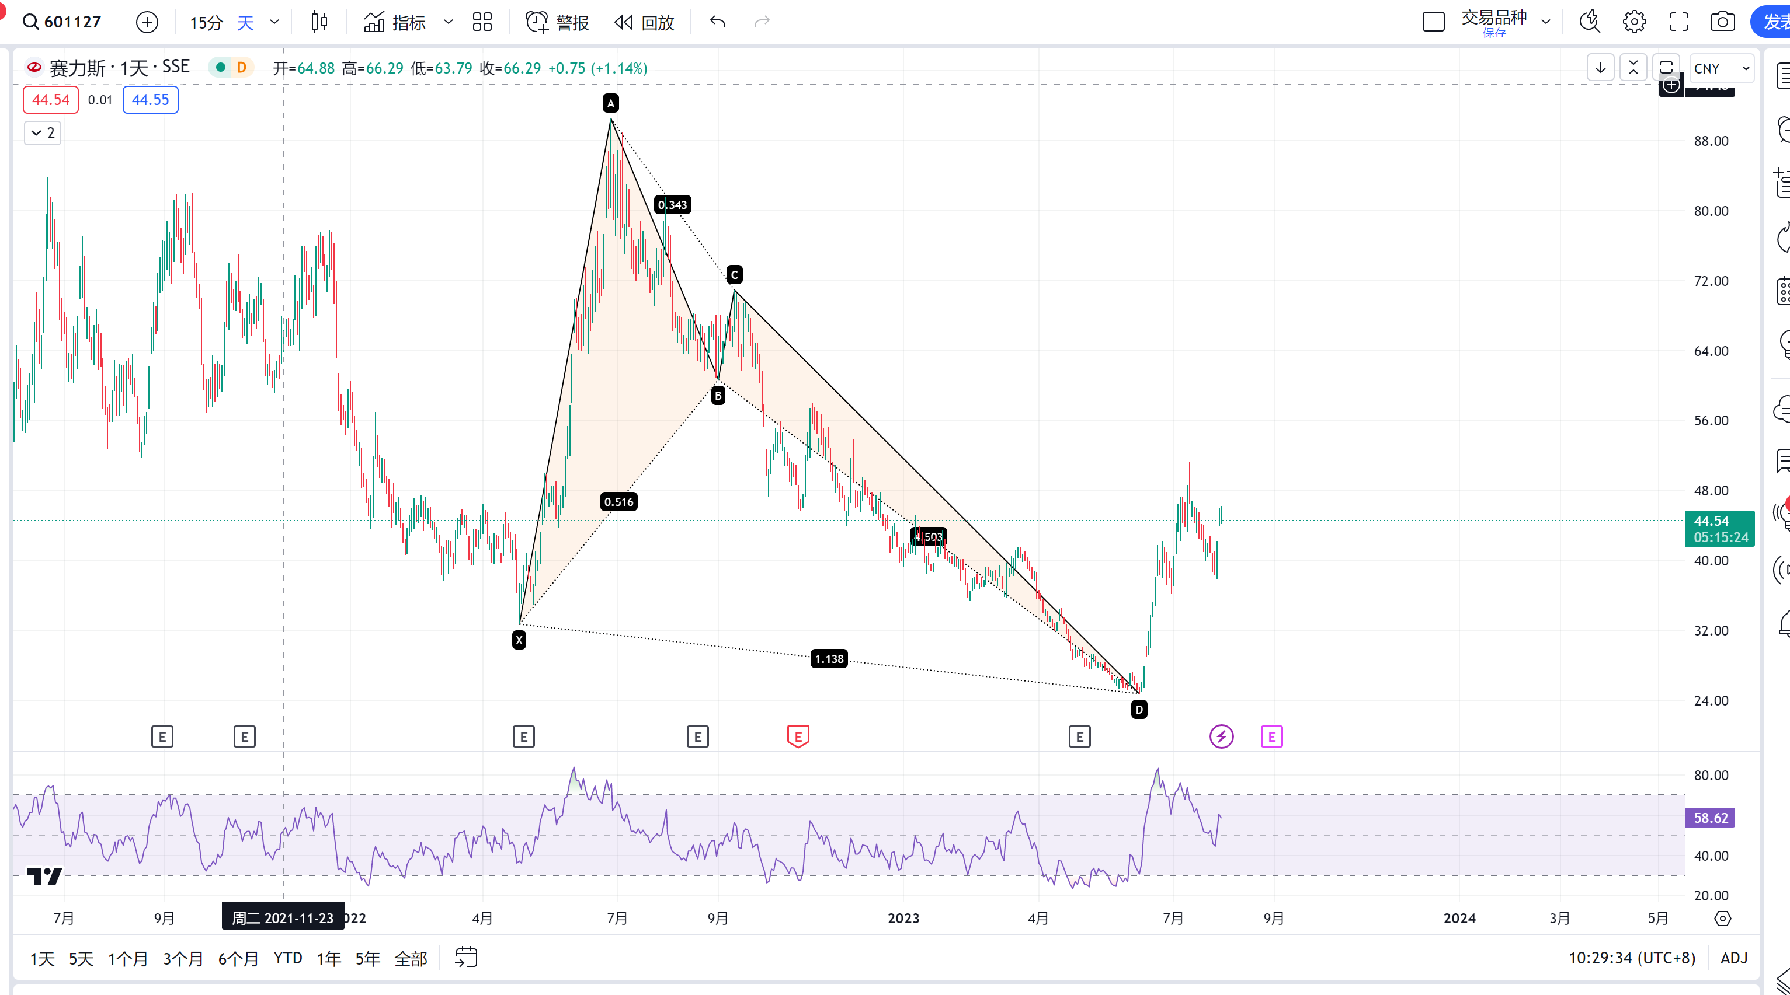Open the CNY currency dropdown
Screen dimensions: 1790x995
[1721, 68]
